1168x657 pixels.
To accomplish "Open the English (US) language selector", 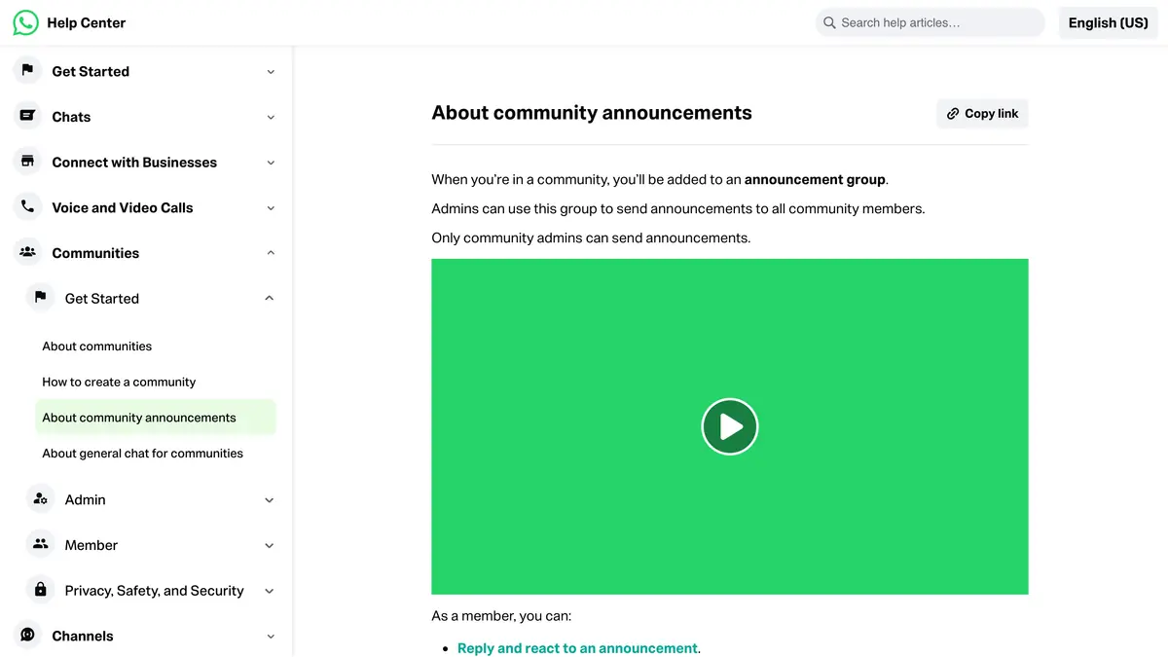I will (1108, 22).
